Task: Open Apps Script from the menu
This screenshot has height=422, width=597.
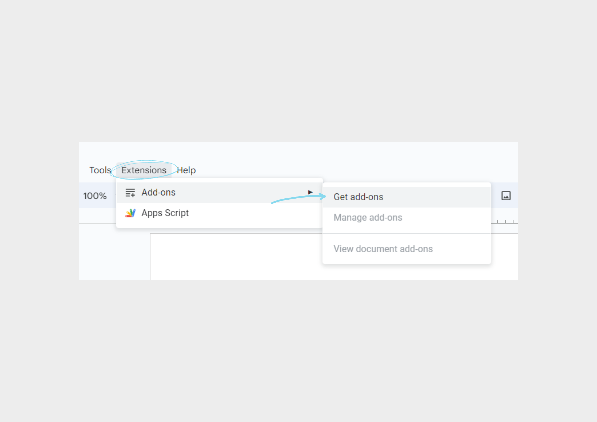Action: pos(220,213)
